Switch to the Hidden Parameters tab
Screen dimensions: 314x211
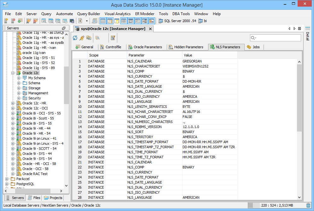pos(186,47)
